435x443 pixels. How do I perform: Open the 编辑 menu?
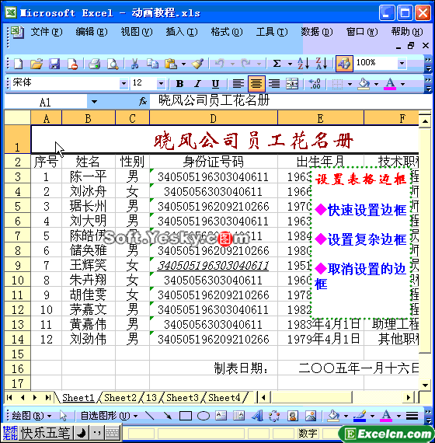(91, 32)
